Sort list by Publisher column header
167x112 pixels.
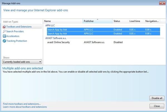pos(97,21)
